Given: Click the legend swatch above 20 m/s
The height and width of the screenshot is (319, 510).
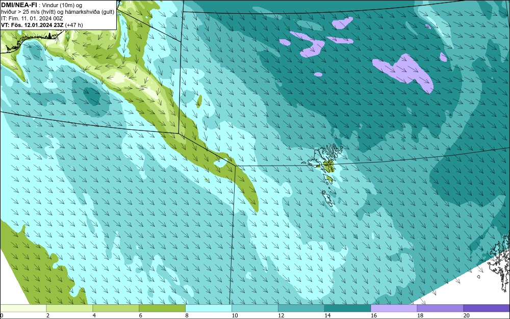Looking at the screenshot, I should point(487,308).
